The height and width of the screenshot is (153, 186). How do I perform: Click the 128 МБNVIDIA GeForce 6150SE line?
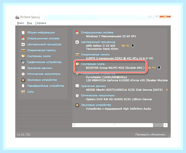click(127, 81)
